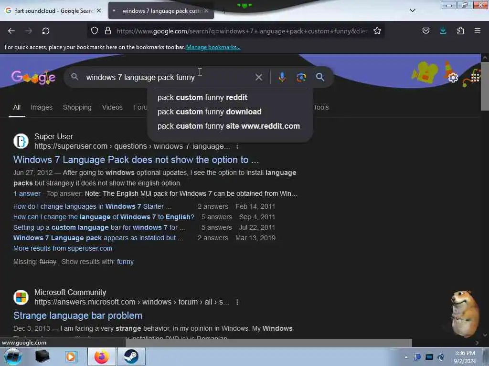Viewport: 489px width, 366px height.
Task: Open the black box taskbar application
Action: click(42, 356)
